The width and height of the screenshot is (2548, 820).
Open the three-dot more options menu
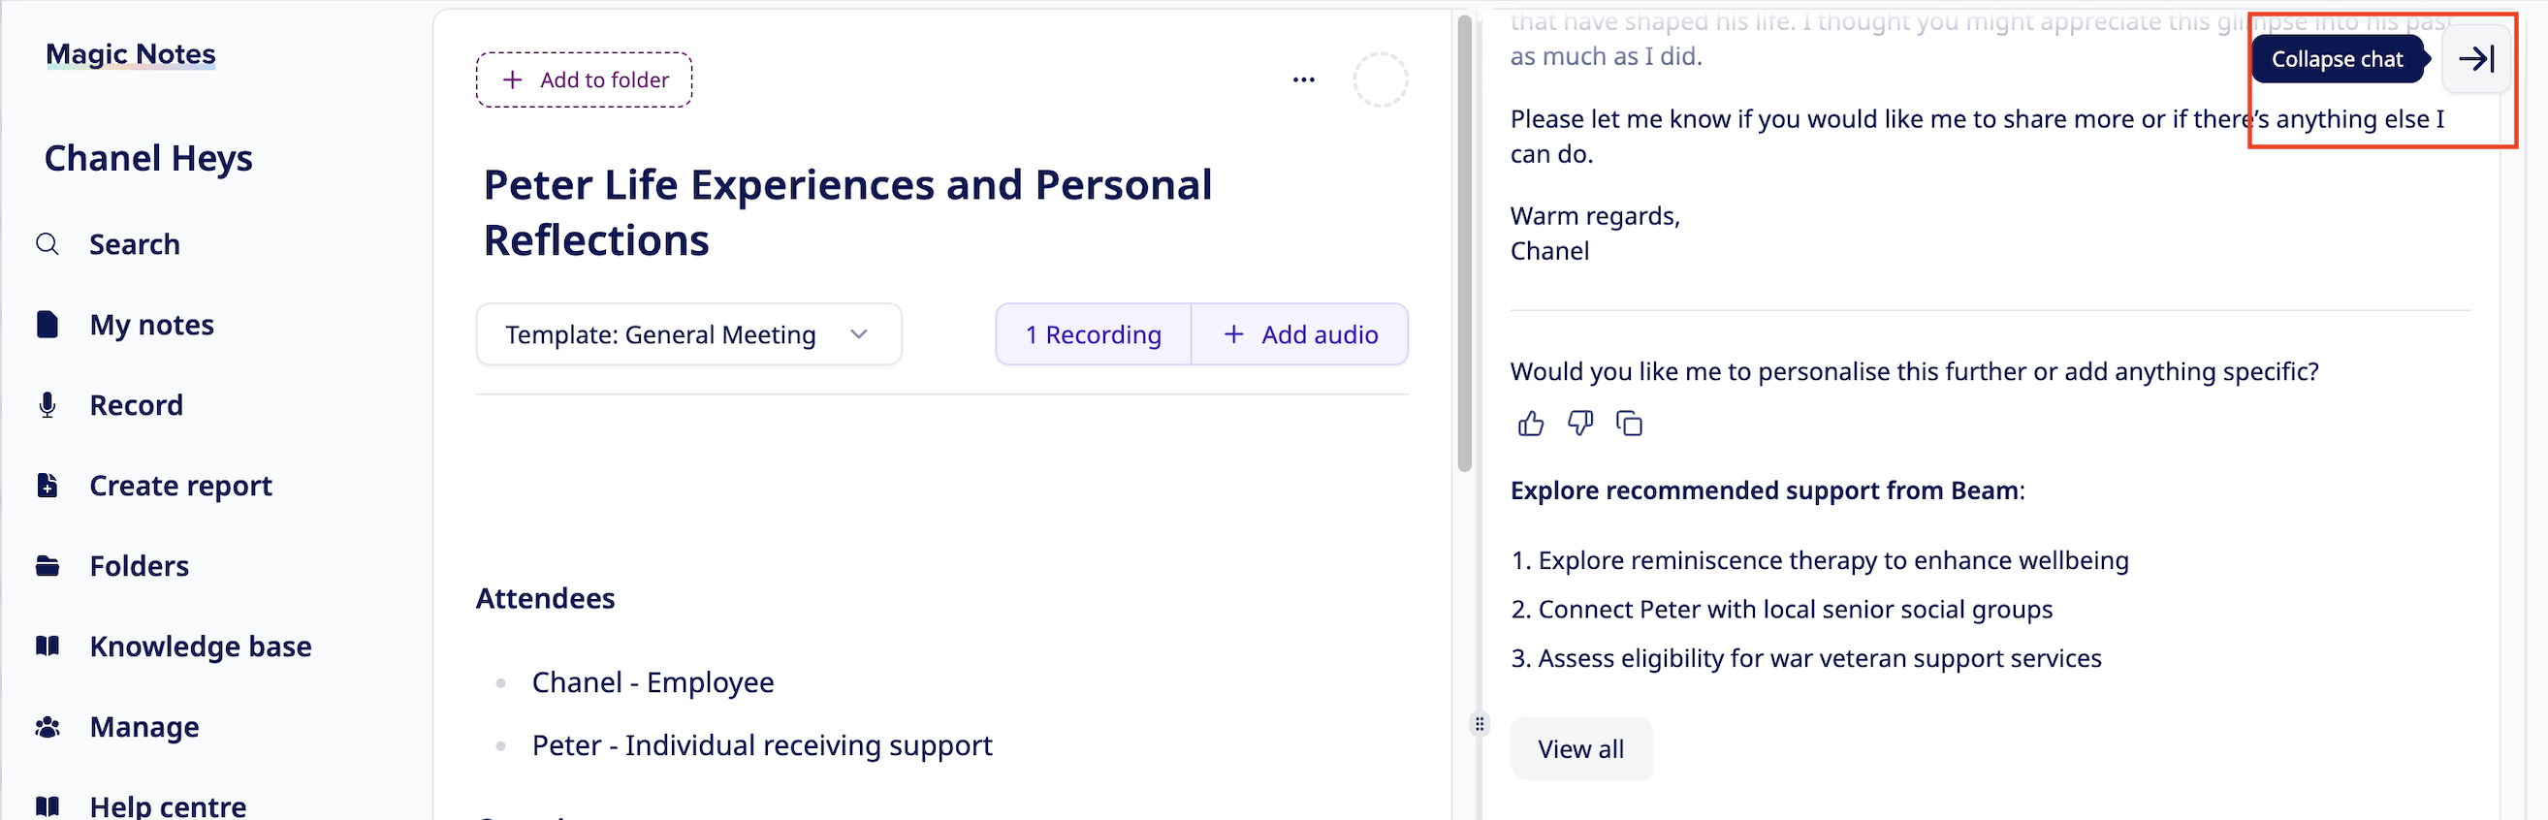click(x=1304, y=80)
